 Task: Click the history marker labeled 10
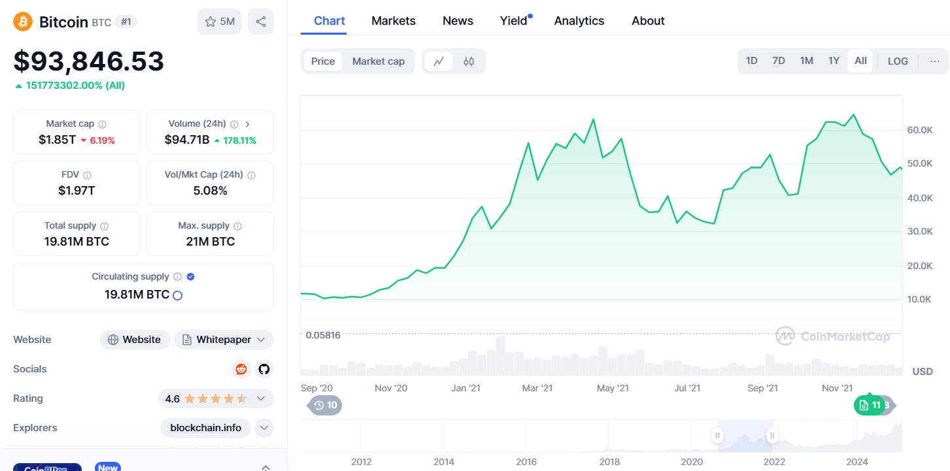click(x=324, y=405)
